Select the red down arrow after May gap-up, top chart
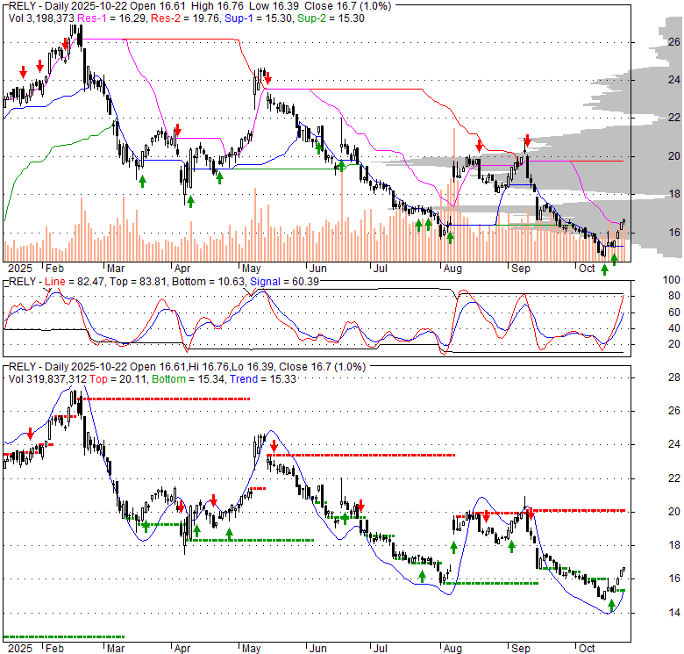 pyautogui.click(x=267, y=79)
